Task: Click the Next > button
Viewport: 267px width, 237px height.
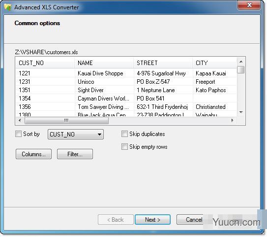Action: 152,220
